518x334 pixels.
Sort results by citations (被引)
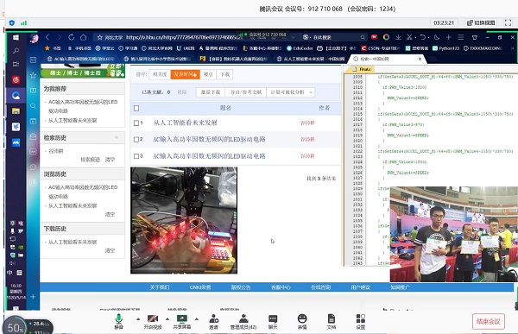pos(208,74)
